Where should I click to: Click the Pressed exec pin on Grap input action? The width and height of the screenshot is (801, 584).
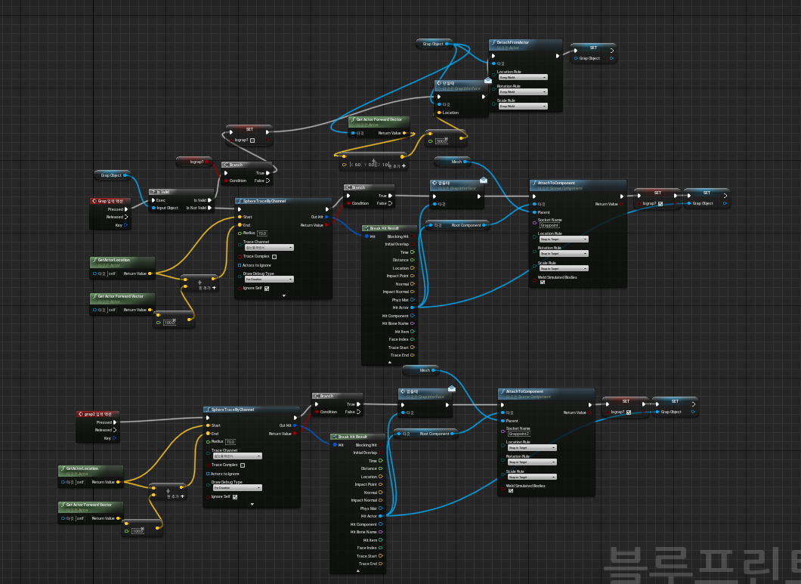click(x=126, y=209)
